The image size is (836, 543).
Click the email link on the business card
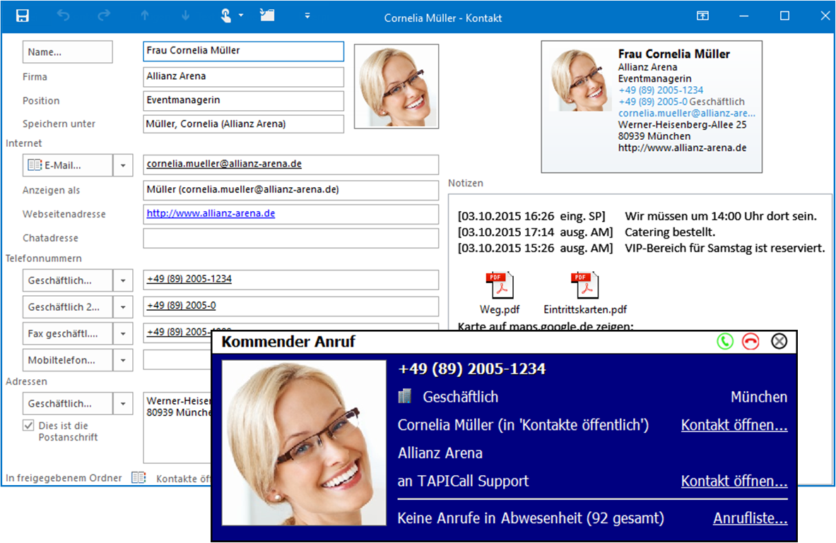(x=687, y=113)
